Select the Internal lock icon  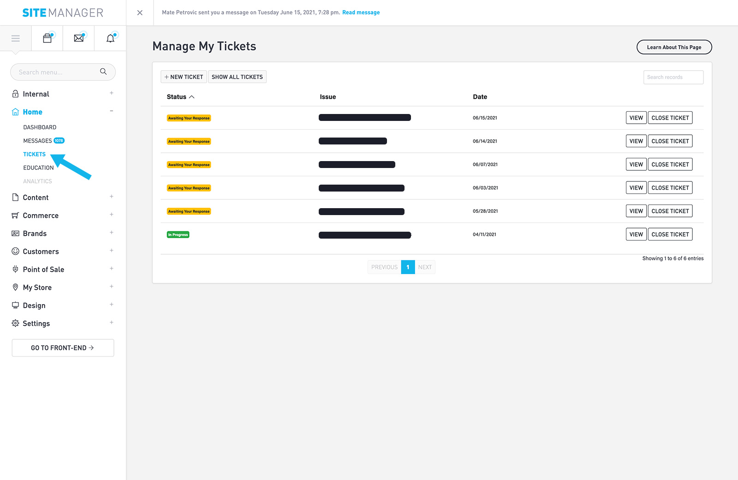15,93
